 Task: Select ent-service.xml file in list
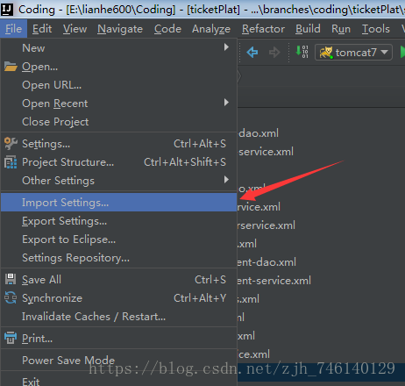click(274, 281)
